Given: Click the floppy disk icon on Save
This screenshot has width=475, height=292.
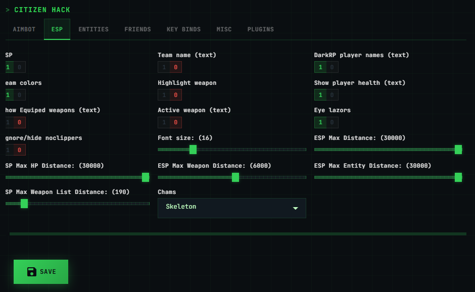Looking at the screenshot, I should 32,272.
